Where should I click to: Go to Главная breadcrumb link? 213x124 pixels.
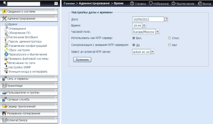coord(69,3)
